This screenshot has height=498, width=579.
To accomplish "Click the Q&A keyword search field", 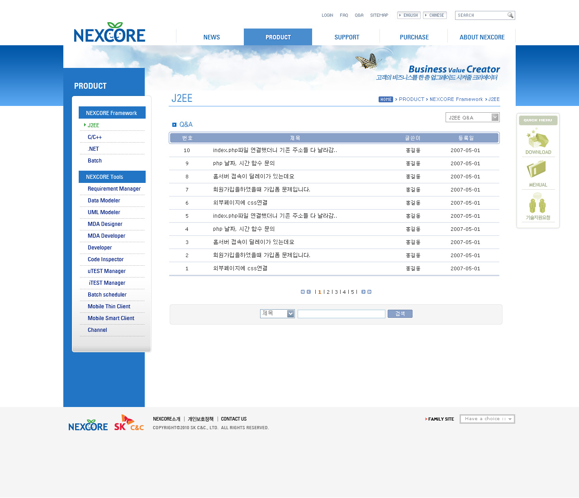I will [x=342, y=314].
